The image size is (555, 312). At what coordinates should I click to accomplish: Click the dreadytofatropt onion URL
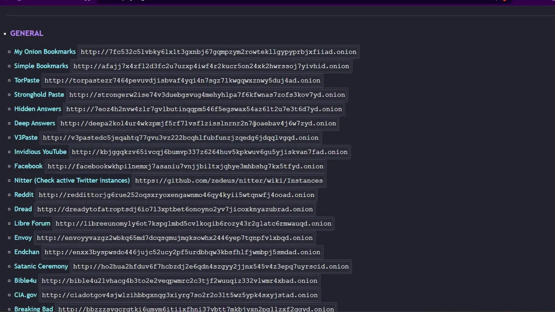coord(175,209)
